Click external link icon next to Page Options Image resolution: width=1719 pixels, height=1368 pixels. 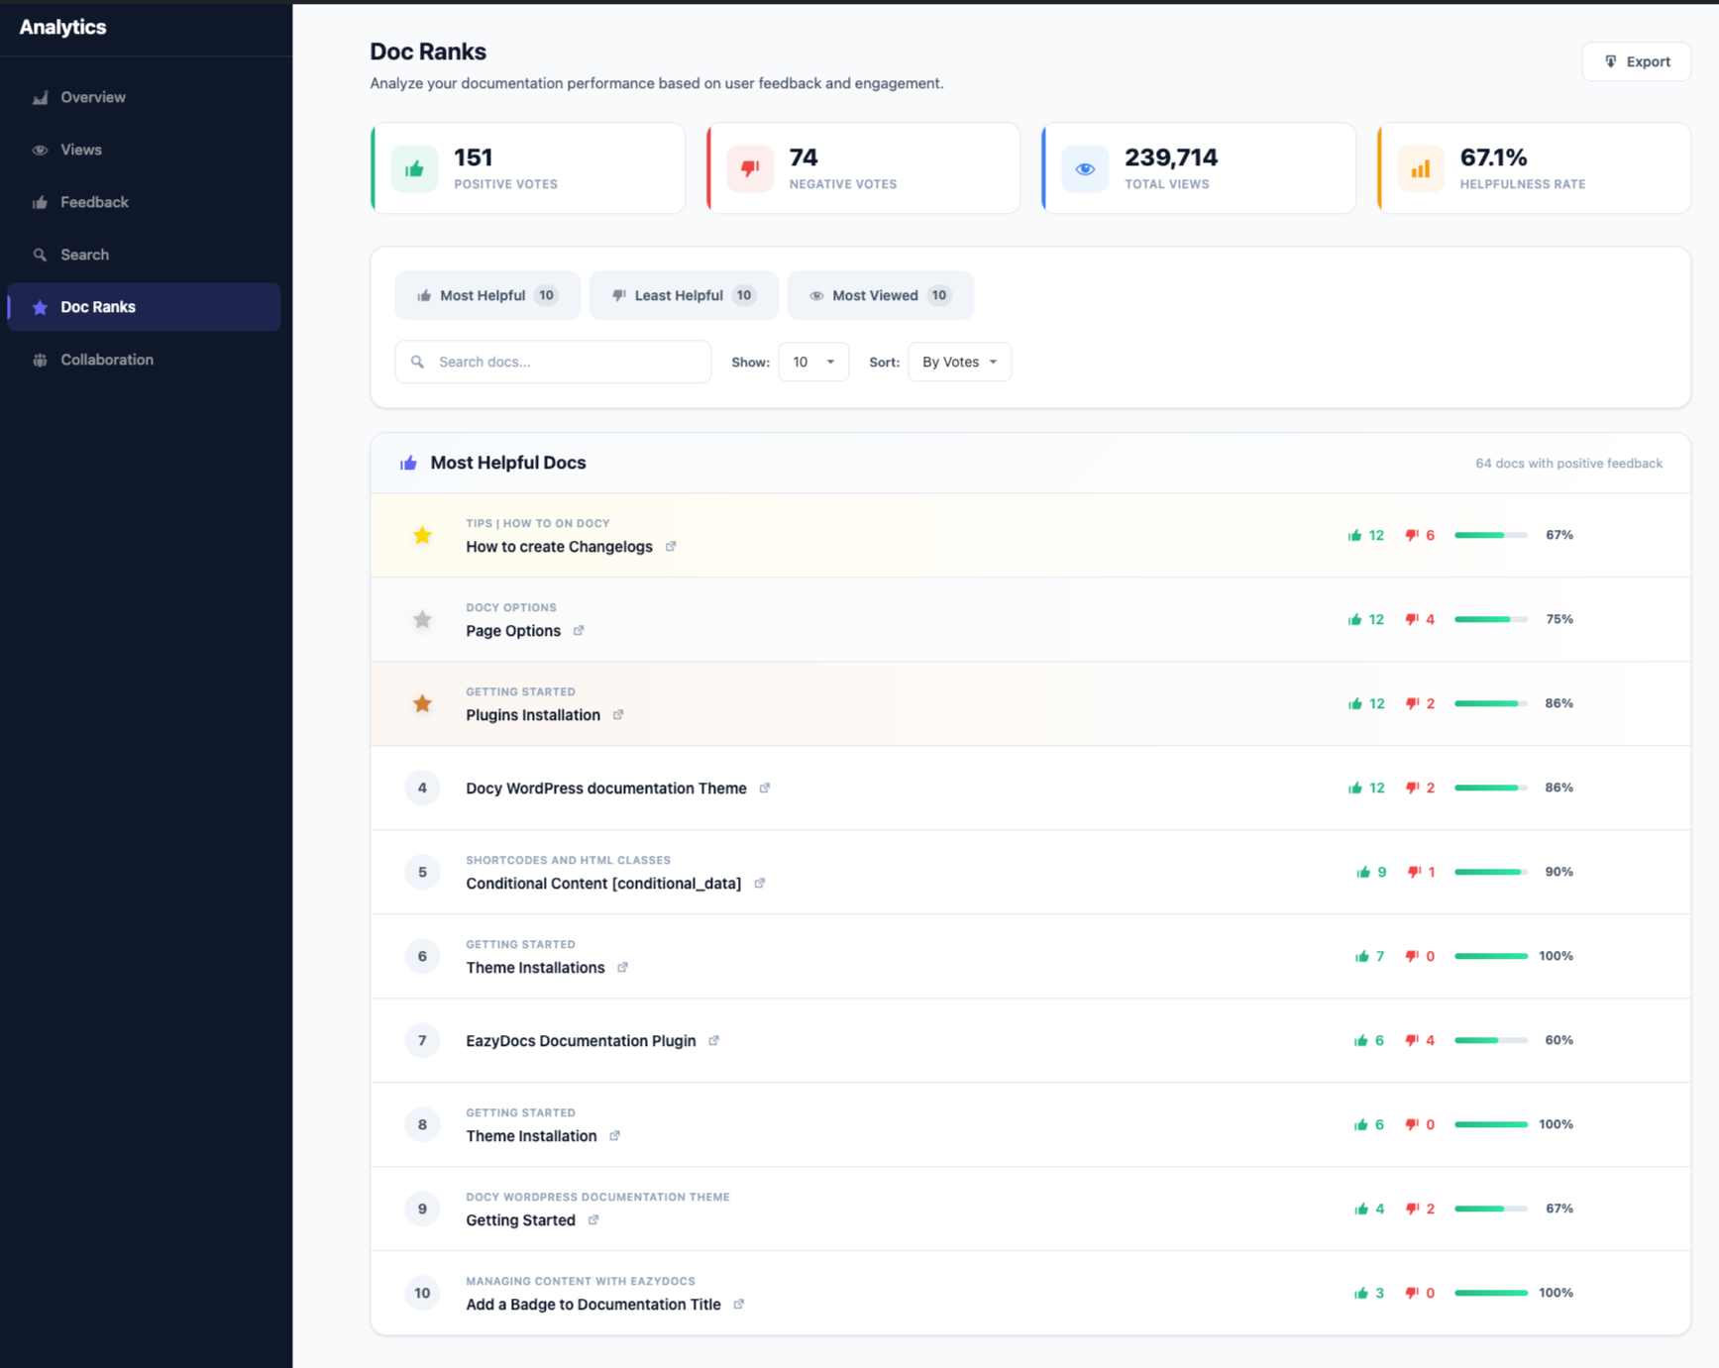tap(579, 631)
